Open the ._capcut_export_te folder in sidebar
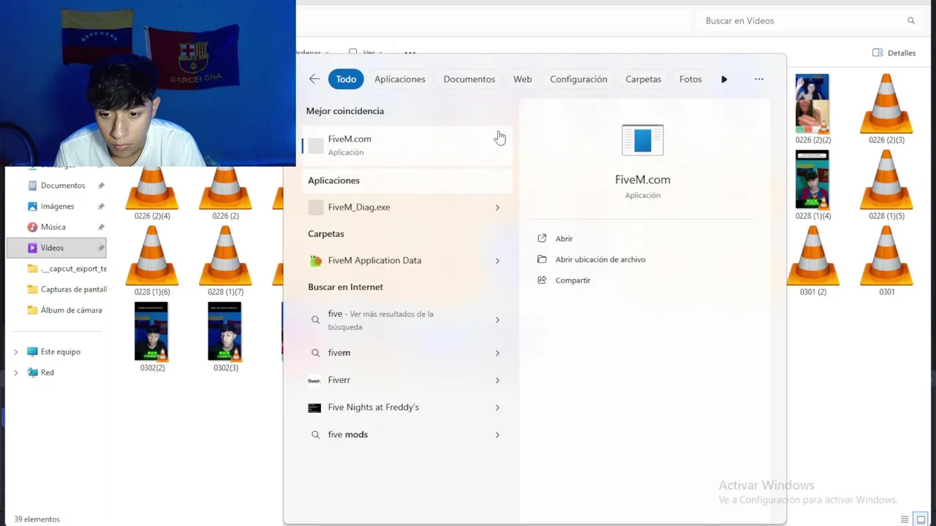The width and height of the screenshot is (936, 526). click(x=66, y=269)
